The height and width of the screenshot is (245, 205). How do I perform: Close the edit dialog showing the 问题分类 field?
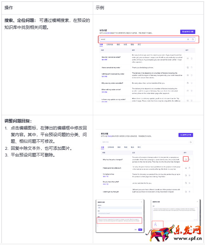point(142,202)
